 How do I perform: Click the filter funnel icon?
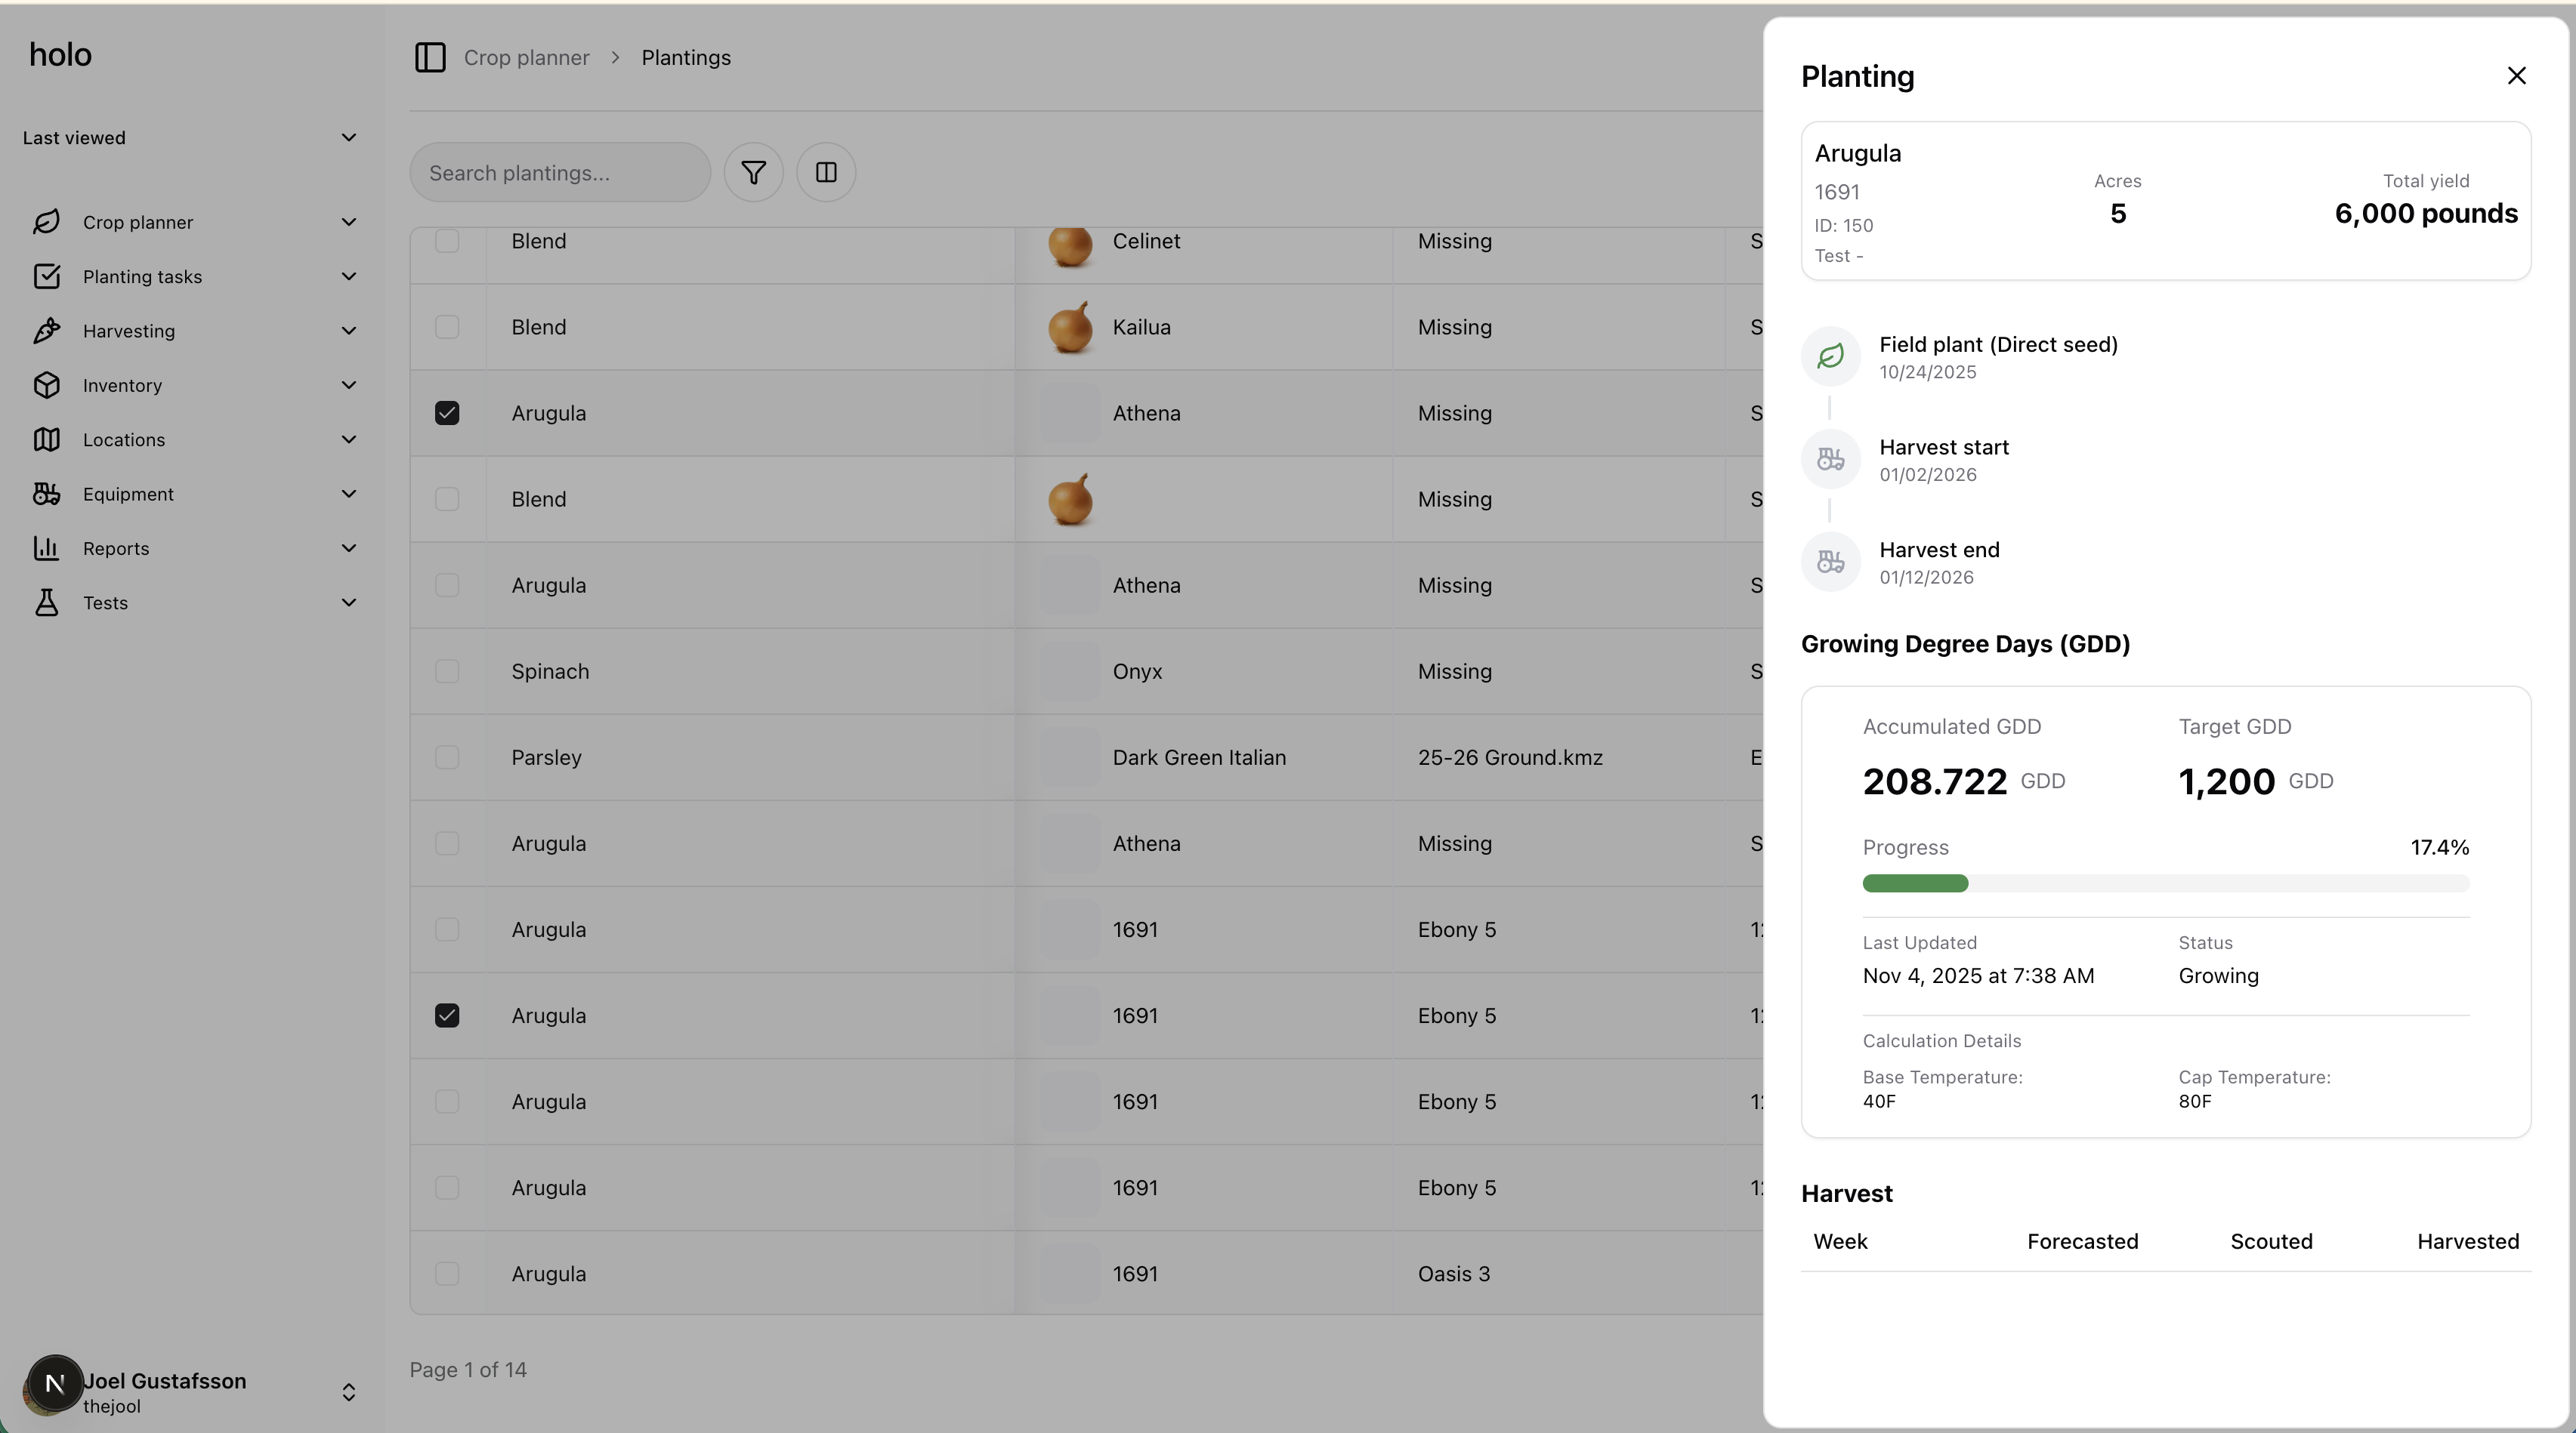[753, 173]
